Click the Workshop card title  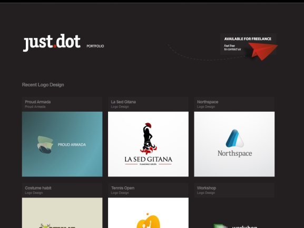coord(207,188)
